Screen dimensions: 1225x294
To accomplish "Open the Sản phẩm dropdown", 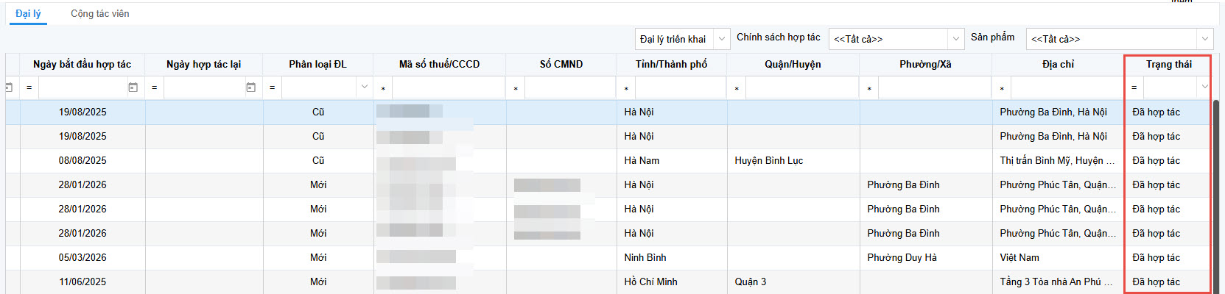I will [x=1205, y=39].
